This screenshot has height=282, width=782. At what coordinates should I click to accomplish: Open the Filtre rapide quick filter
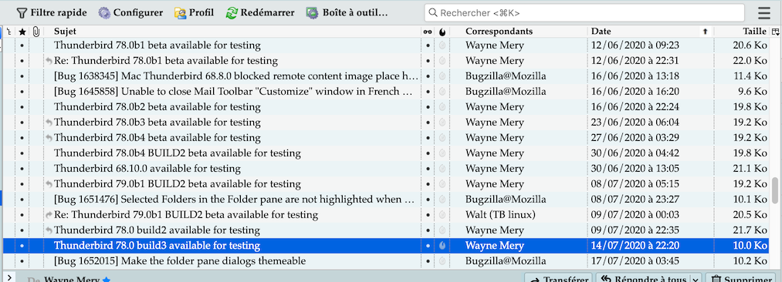[x=52, y=12]
